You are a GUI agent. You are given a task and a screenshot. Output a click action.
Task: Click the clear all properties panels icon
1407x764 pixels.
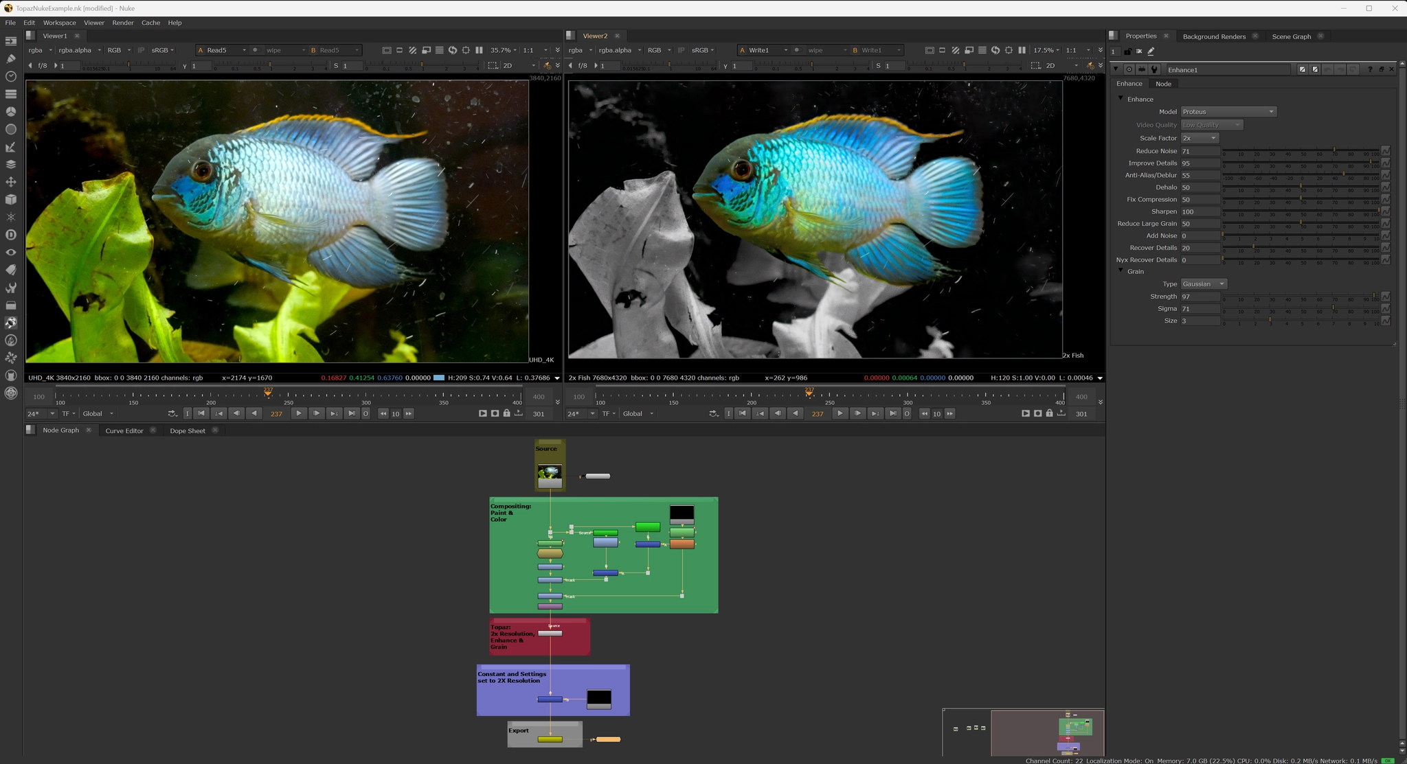[1139, 51]
